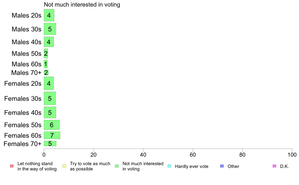Click the blue 'Other' legend swatch
The height and width of the screenshot is (185, 299).
pos(222,166)
